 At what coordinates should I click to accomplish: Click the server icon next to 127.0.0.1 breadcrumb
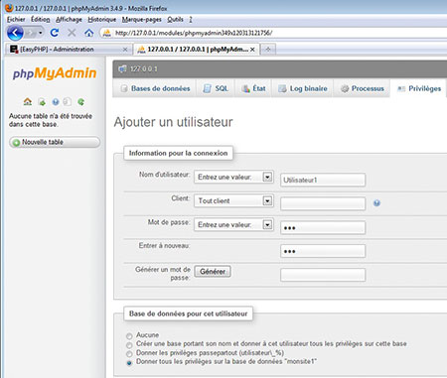coord(122,68)
